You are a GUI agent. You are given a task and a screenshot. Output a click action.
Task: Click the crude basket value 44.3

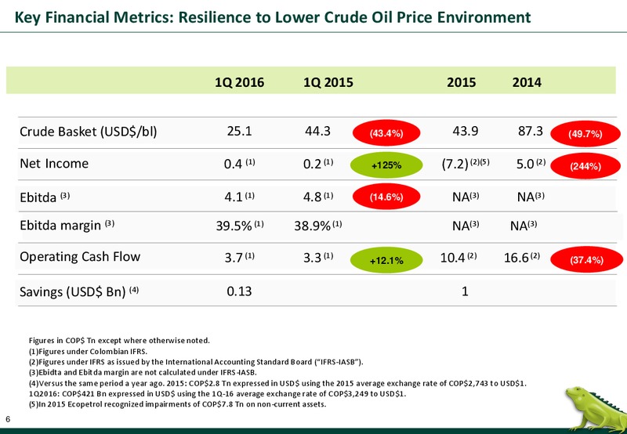pos(318,131)
